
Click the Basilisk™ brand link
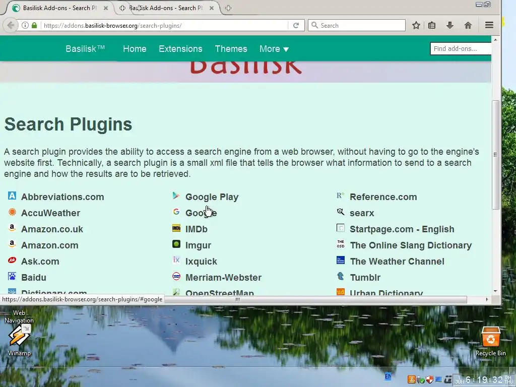click(85, 49)
